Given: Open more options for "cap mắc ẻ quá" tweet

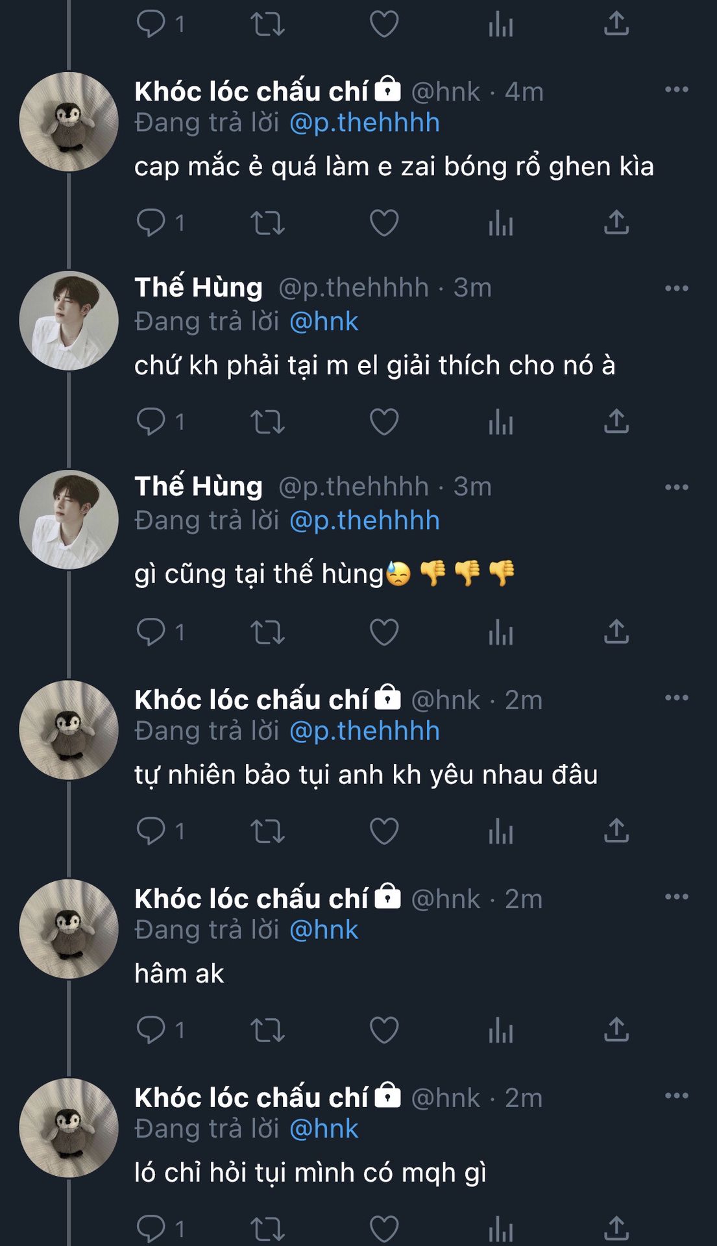Looking at the screenshot, I should 676,90.
